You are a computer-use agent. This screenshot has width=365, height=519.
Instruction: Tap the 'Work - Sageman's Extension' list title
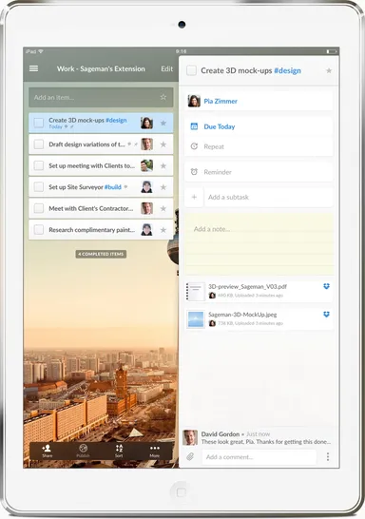(x=101, y=68)
